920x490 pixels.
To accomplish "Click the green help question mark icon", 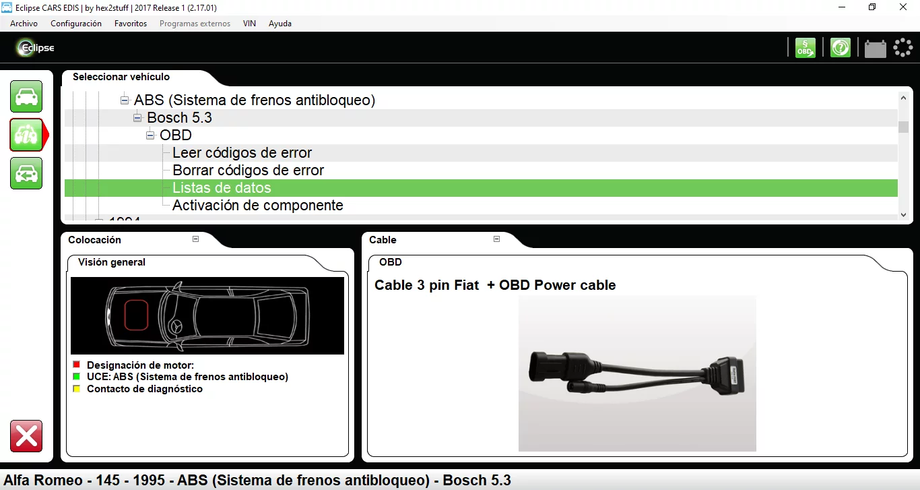I will coord(840,48).
